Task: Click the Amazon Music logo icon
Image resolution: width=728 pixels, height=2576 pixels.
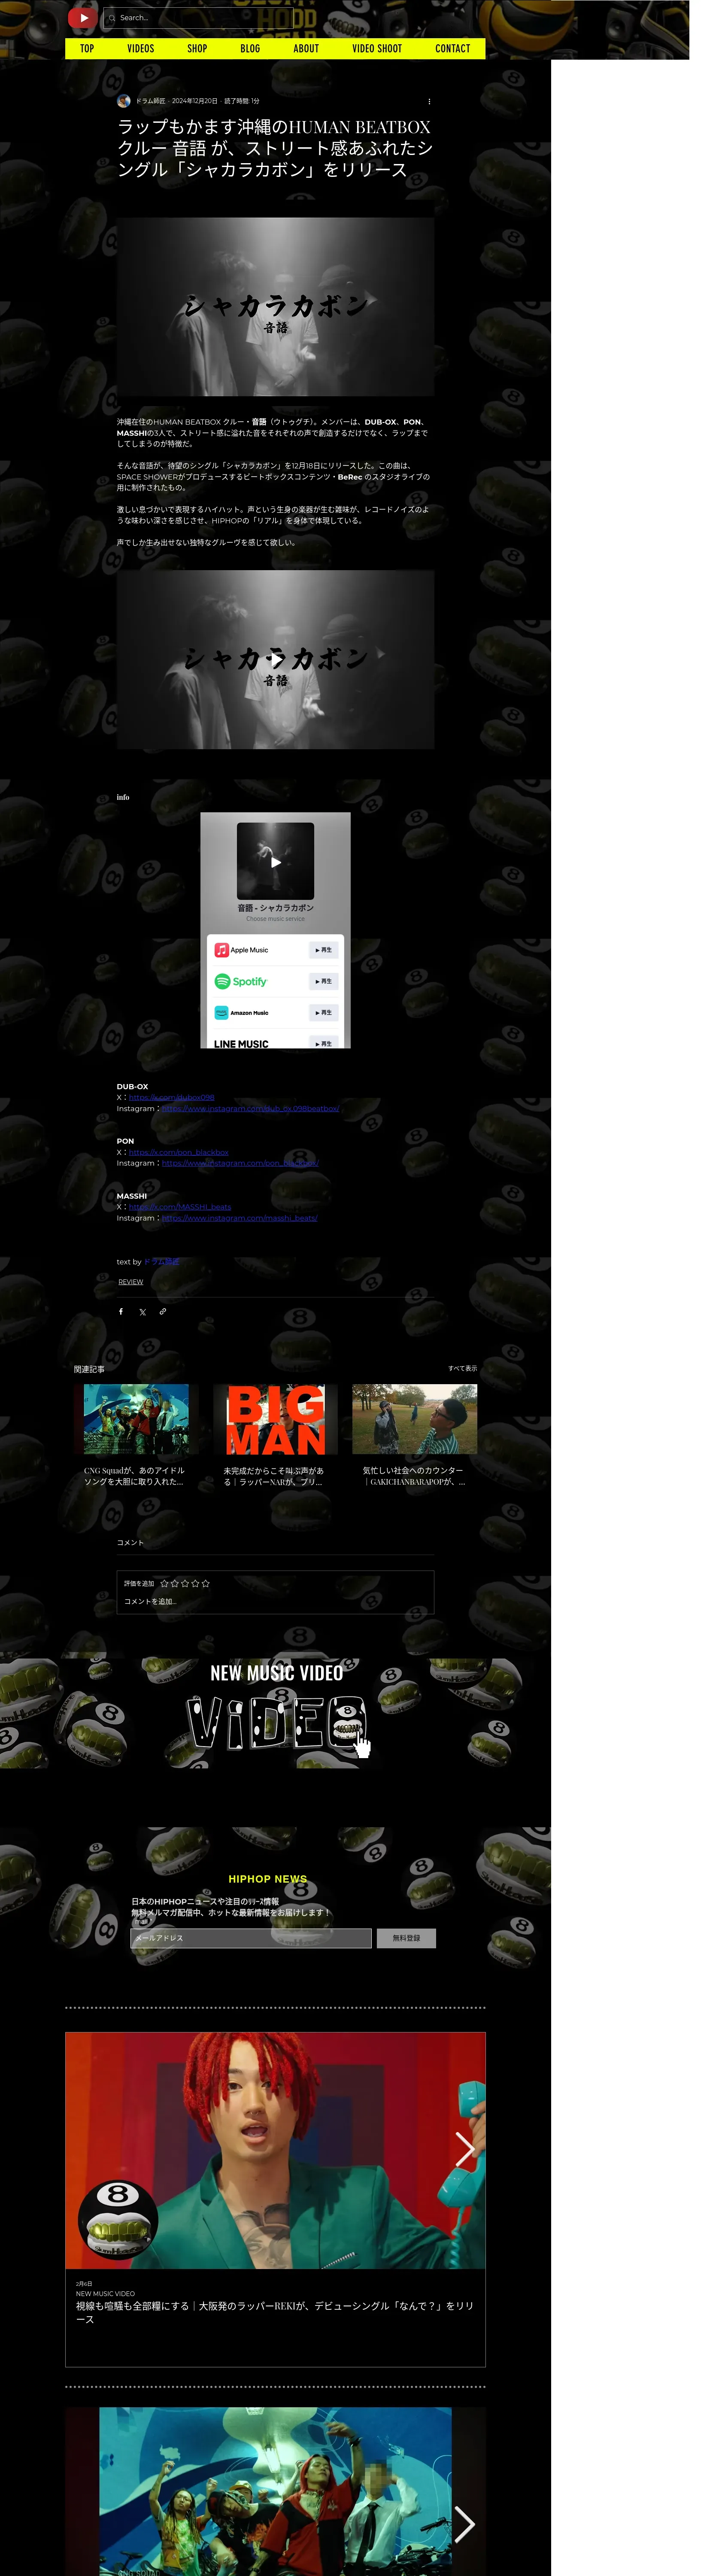Action: point(221,1012)
